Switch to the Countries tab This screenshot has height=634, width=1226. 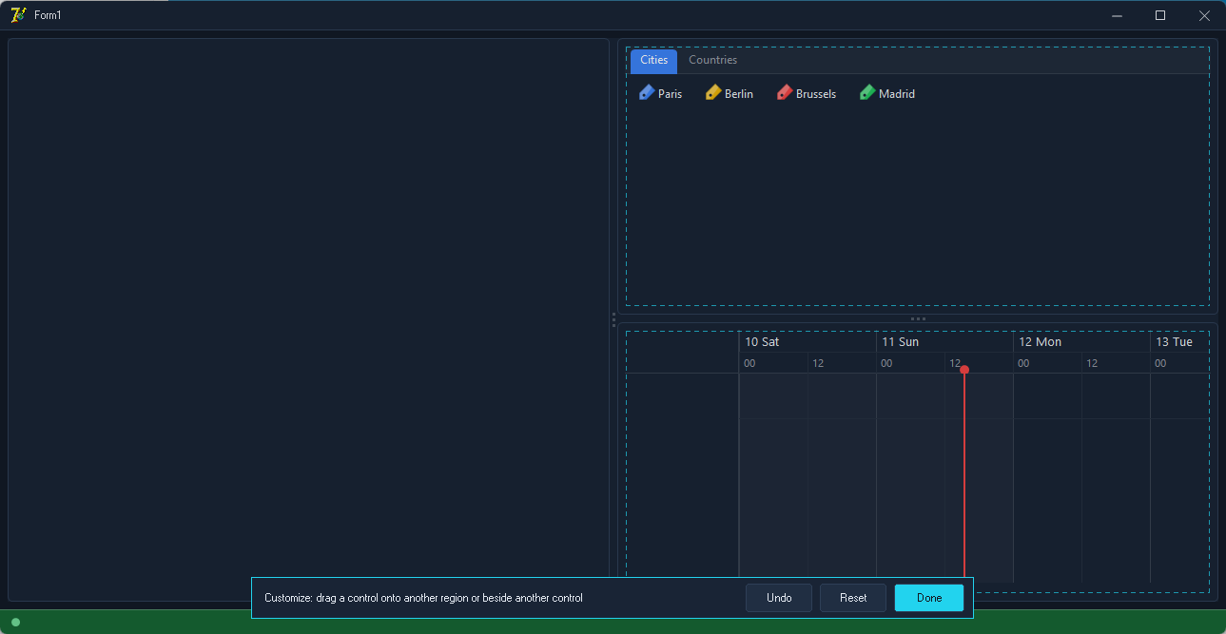click(712, 60)
